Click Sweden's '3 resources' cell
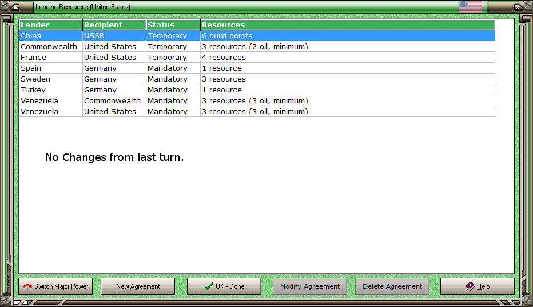The width and height of the screenshot is (533, 307). (347, 79)
